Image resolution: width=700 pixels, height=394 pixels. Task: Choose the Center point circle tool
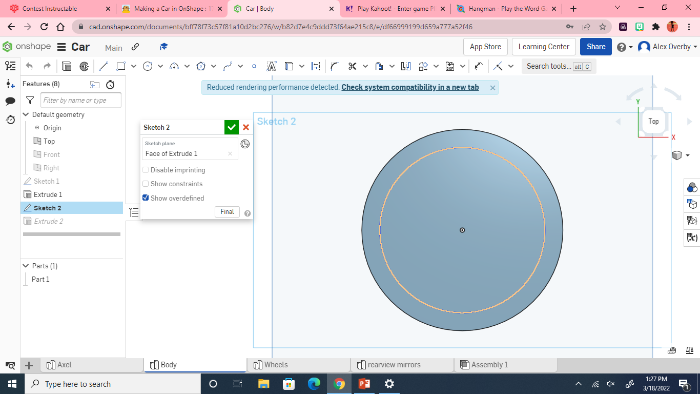pyautogui.click(x=148, y=66)
